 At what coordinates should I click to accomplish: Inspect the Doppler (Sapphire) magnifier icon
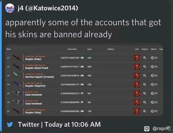145,85
